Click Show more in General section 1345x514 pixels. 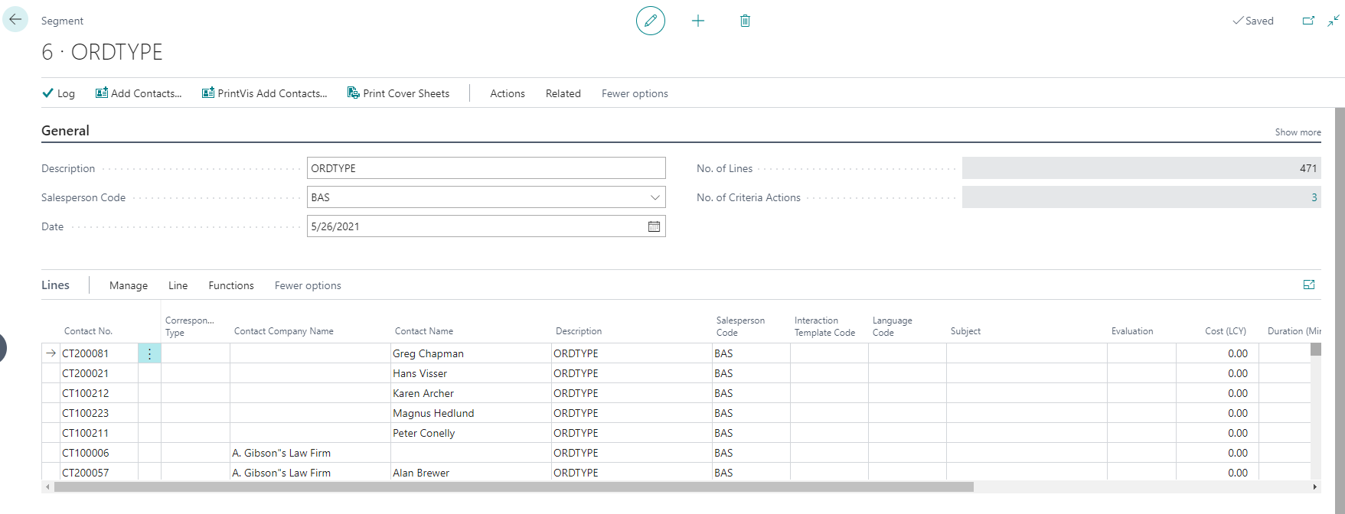click(1298, 132)
